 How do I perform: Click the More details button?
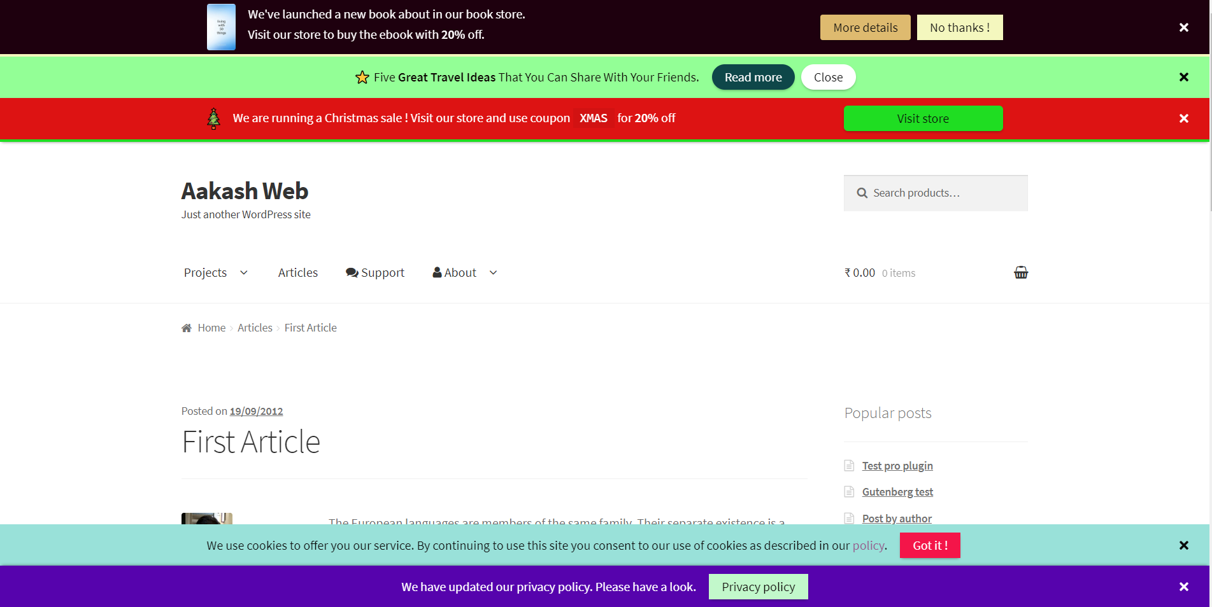pyautogui.click(x=865, y=27)
